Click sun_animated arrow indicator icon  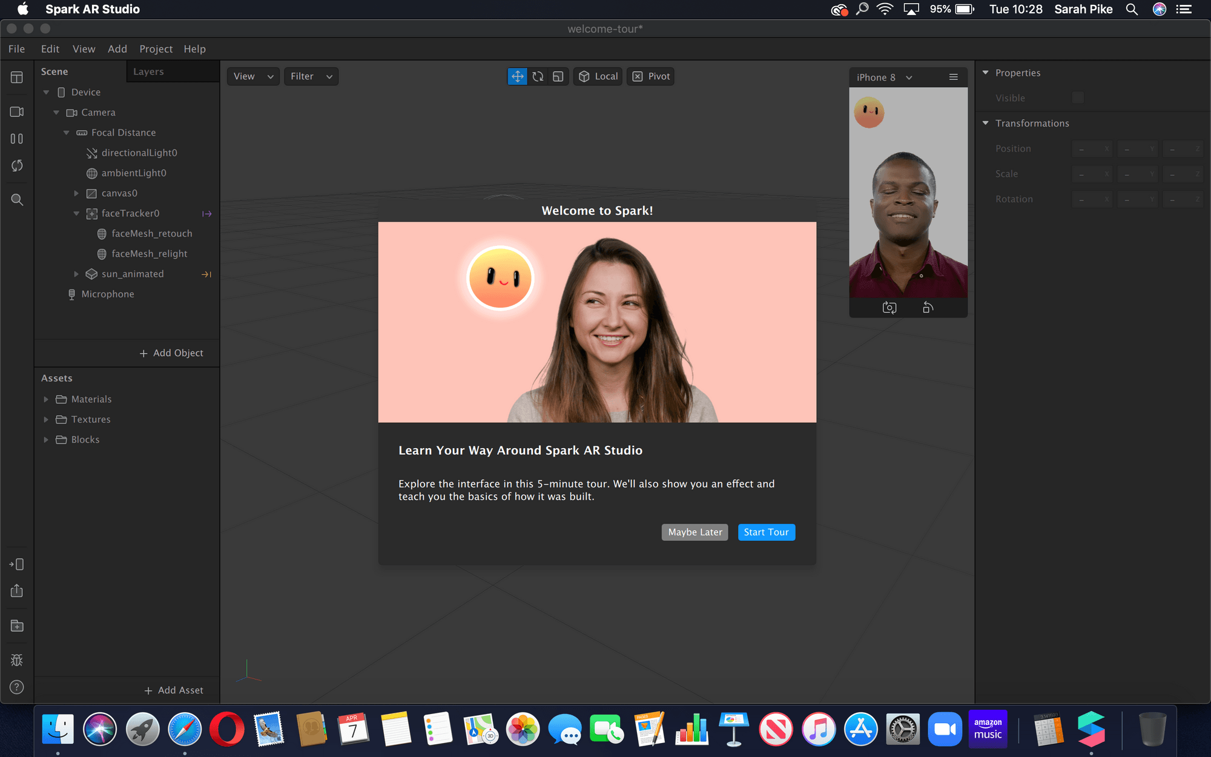click(x=206, y=274)
